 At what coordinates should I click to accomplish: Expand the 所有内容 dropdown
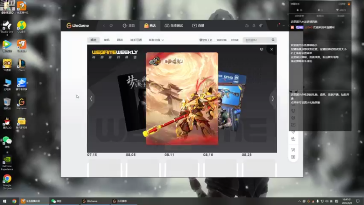[x=156, y=40]
